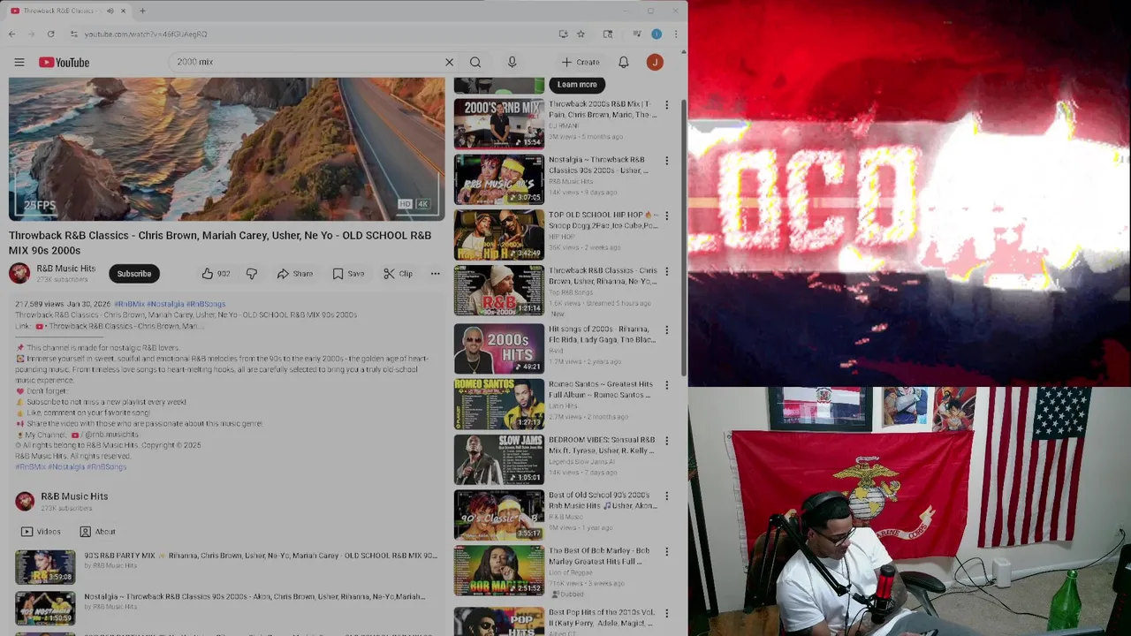The image size is (1131, 636).
Task: Reload the page with the refresh icon
Action: click(x=50, y=34)
